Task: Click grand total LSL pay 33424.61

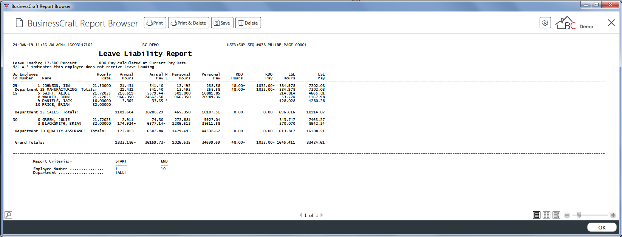Action: pyautogui.click(x=316, y=143)
